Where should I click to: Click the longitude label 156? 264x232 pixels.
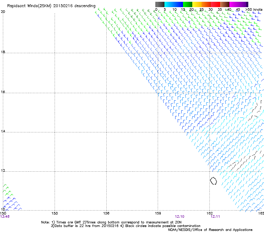(106, 213)
